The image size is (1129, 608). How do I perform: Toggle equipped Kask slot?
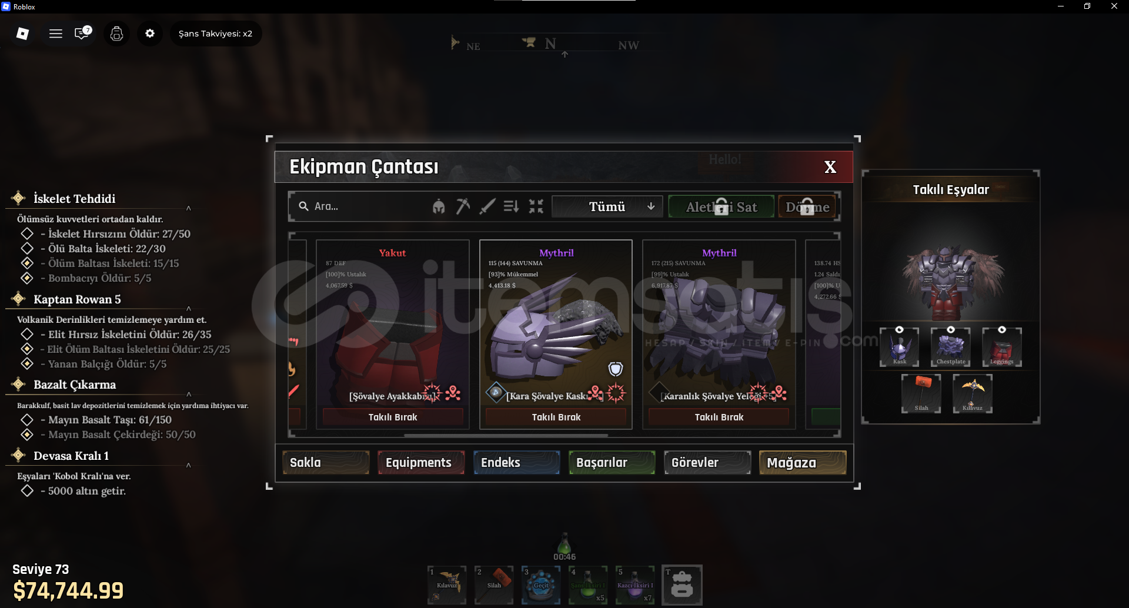pyautogui.click(x=900, y=348)
